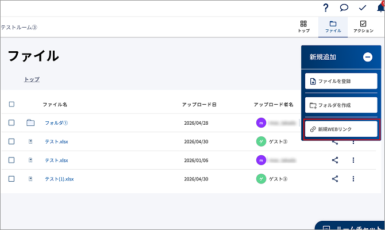Open the フォルダ① folder link
Image resolution: width=385 pixels, height=230 pixels.
point(56,123)
